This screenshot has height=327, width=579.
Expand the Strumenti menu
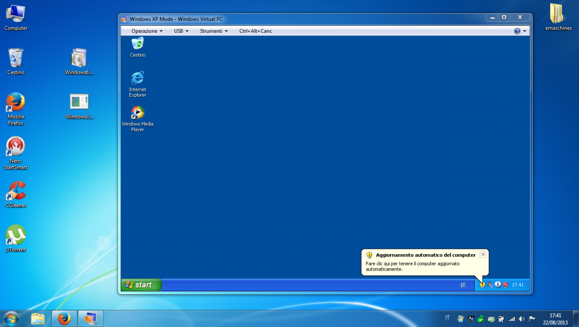click(214, 31)
